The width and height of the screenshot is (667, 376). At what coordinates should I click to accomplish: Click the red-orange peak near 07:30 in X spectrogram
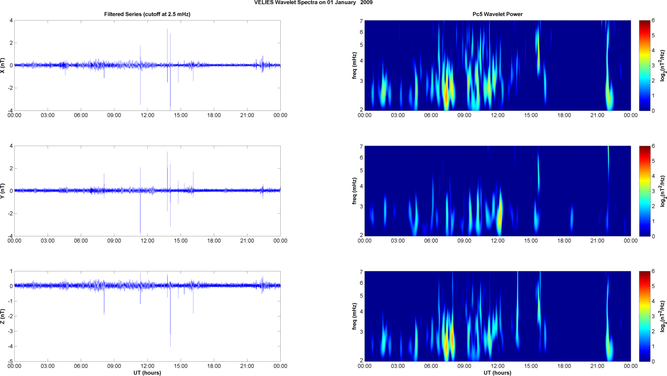click(x=446, y=95)
